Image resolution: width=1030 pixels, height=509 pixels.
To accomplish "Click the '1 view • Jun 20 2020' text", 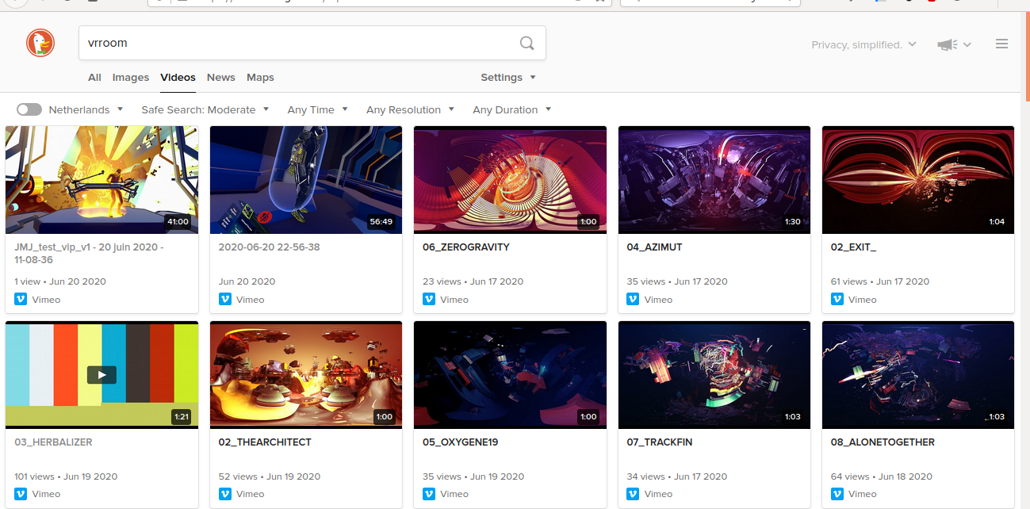I will [x=60, y=281].
